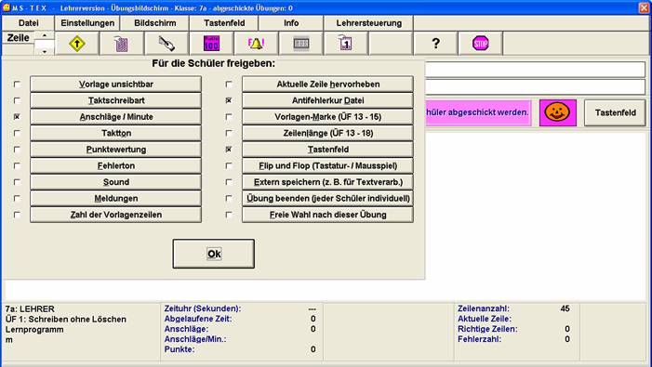
Task: Open the Einstellungen menu
Action: [87, 23]
